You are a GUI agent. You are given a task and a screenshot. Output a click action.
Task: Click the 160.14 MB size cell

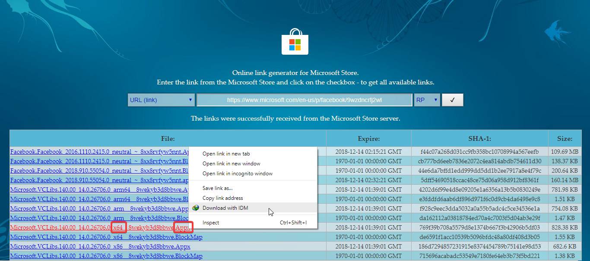tap(565, 180)
